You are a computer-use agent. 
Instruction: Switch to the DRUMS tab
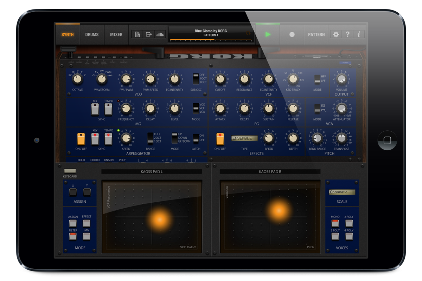(92, 34)
